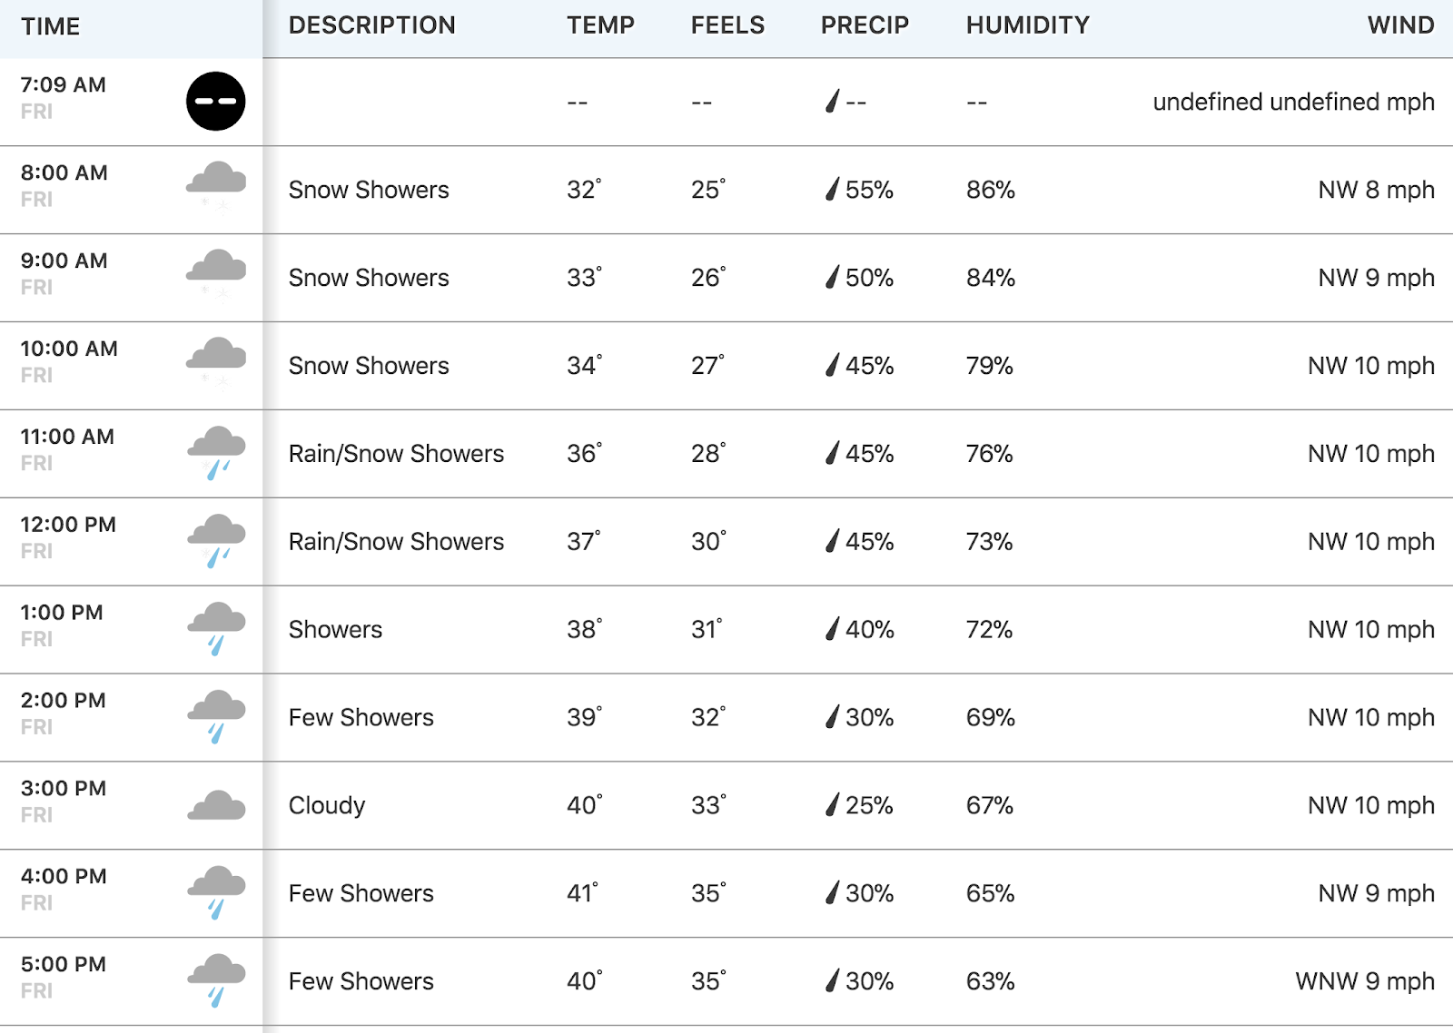
Task: Click the Few Showers description at 2:00 PM
Action: (361, 717)
